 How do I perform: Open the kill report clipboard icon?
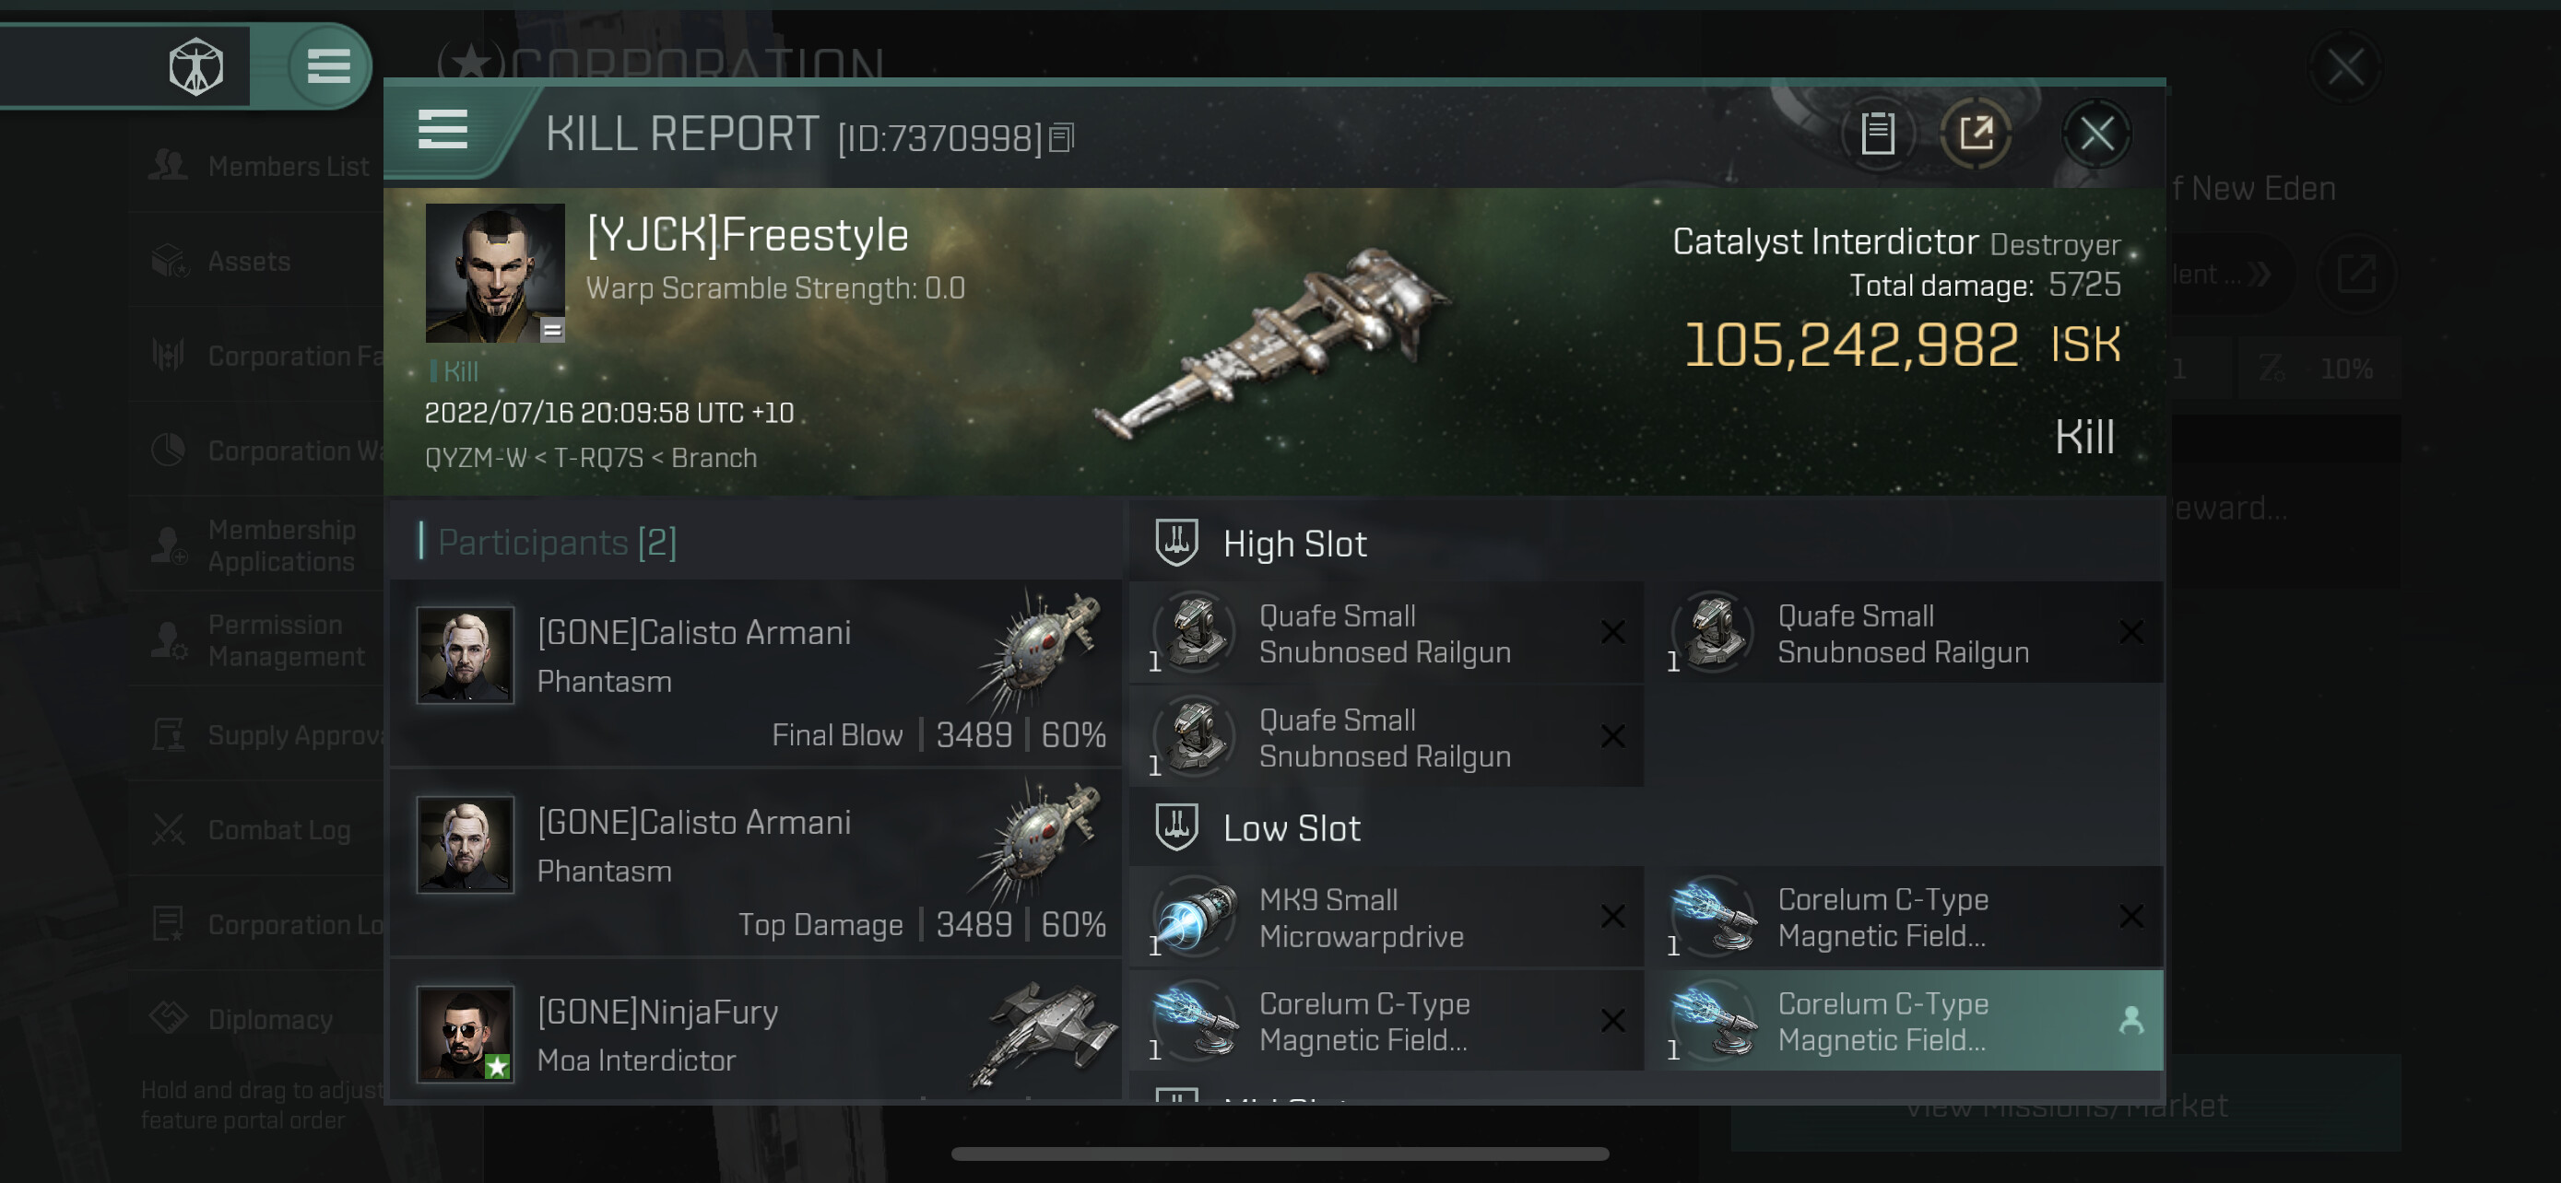point(1877,133)
